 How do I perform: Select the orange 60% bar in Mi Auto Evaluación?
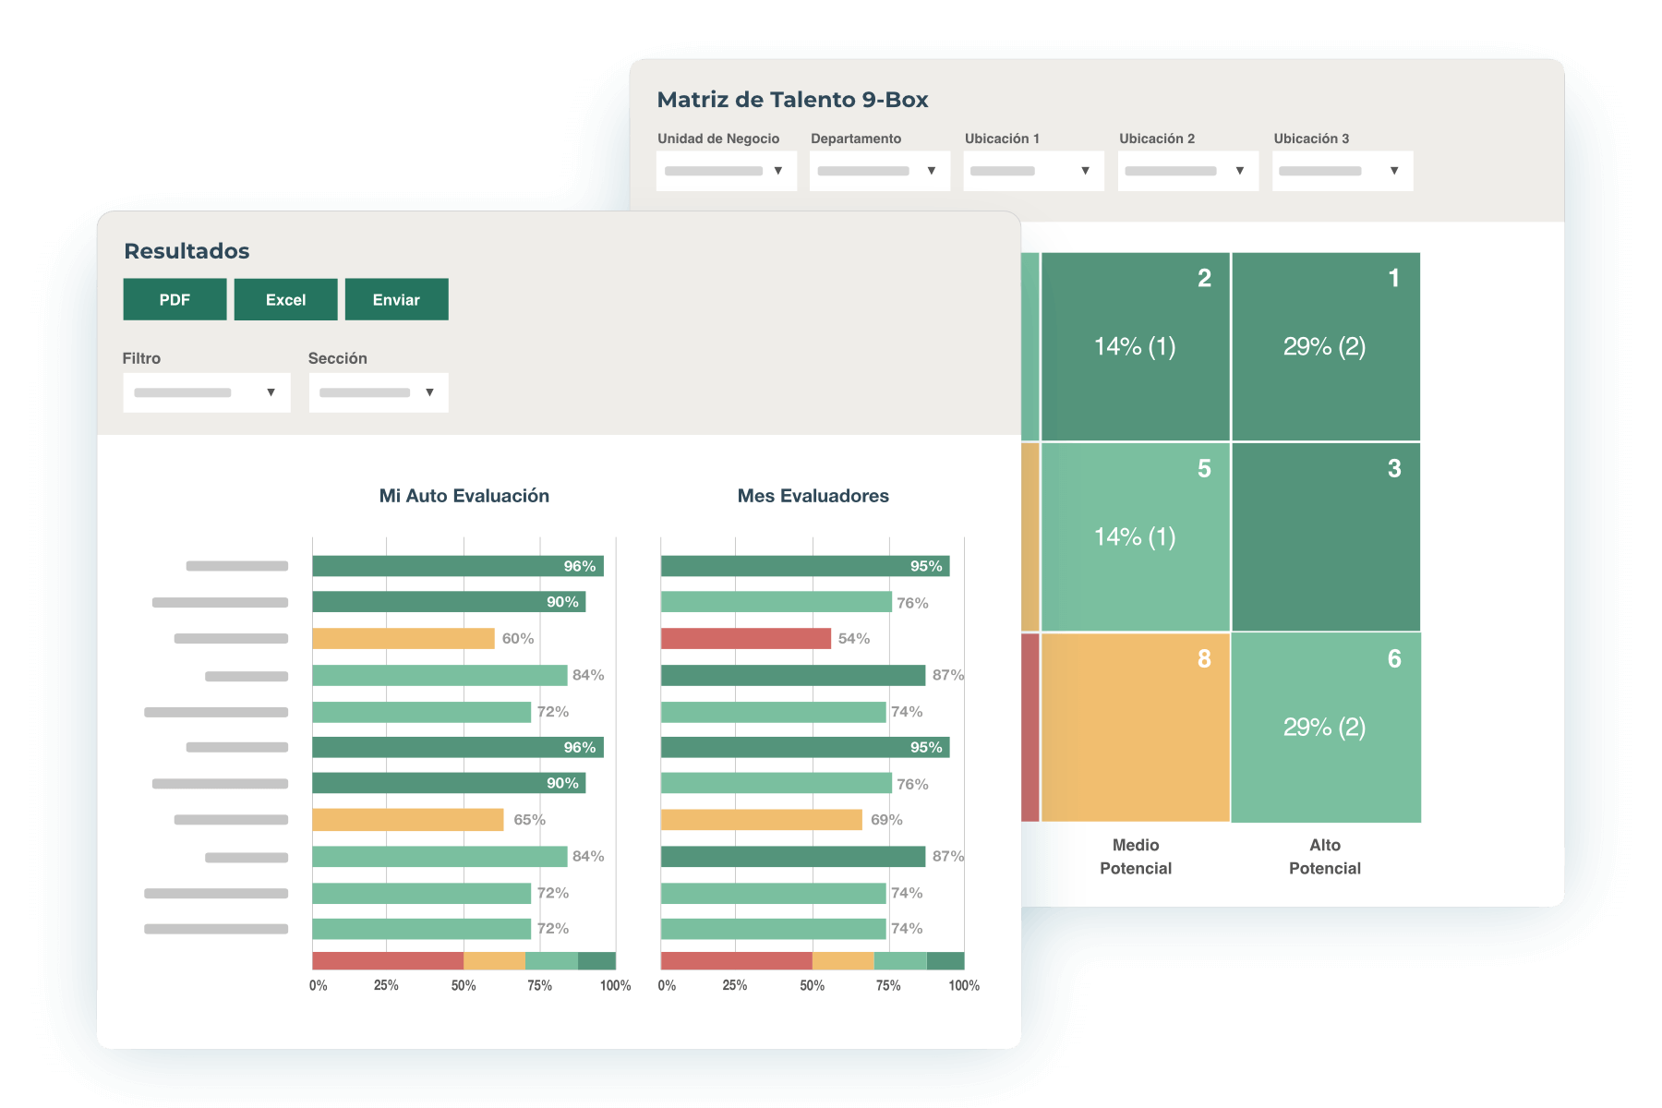(x=403, y=639)
